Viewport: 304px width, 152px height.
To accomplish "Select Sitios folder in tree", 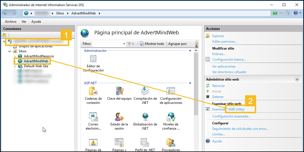I will (x=23, y=51).
